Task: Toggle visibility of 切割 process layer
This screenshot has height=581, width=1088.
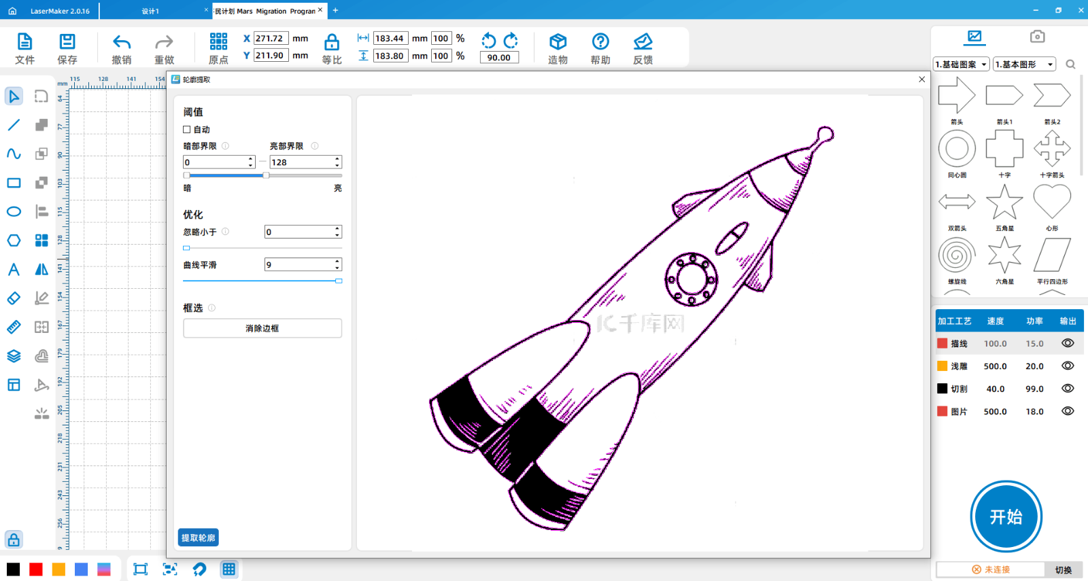Action: pyautogui.click(x=1068, y=389)
